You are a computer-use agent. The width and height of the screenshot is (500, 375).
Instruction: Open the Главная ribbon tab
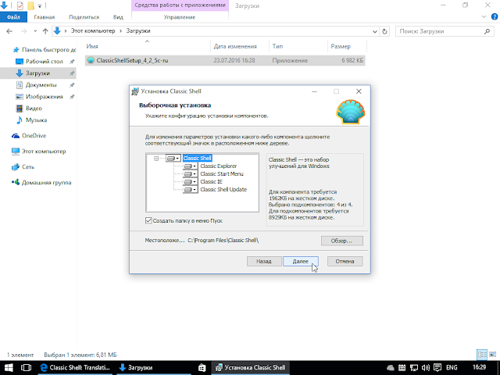click(45, 17)
